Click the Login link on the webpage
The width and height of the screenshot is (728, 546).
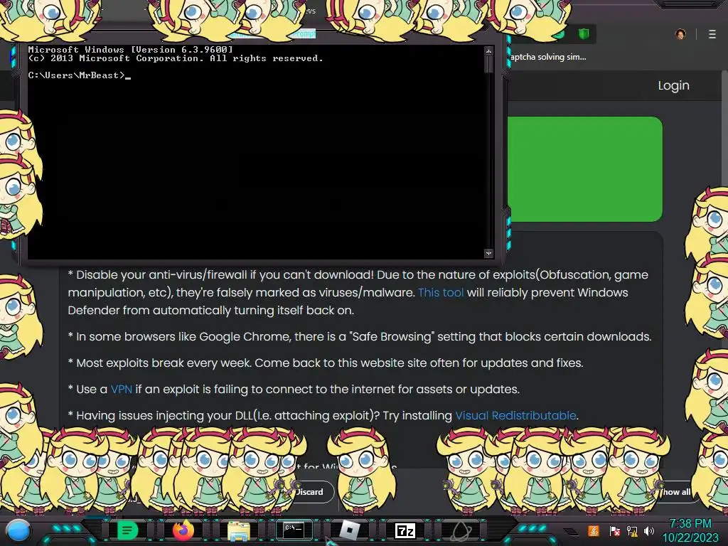pyautogui.click(x=674, y=85)
